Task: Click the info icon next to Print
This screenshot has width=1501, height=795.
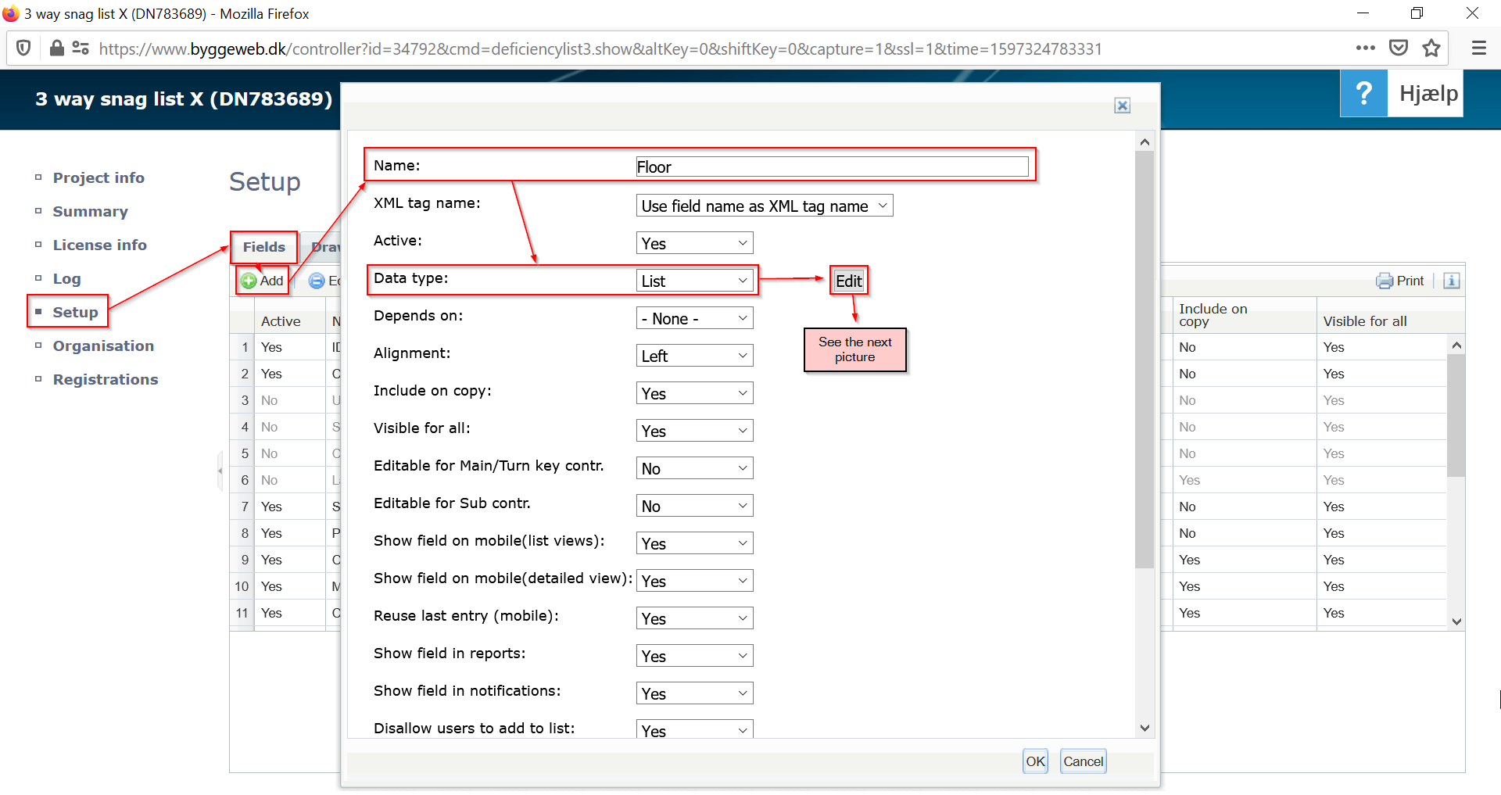Action: [1451, 281]
